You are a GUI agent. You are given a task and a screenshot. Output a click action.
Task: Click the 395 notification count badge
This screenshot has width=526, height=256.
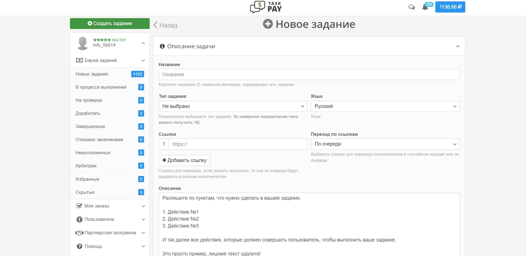[429, 4]
